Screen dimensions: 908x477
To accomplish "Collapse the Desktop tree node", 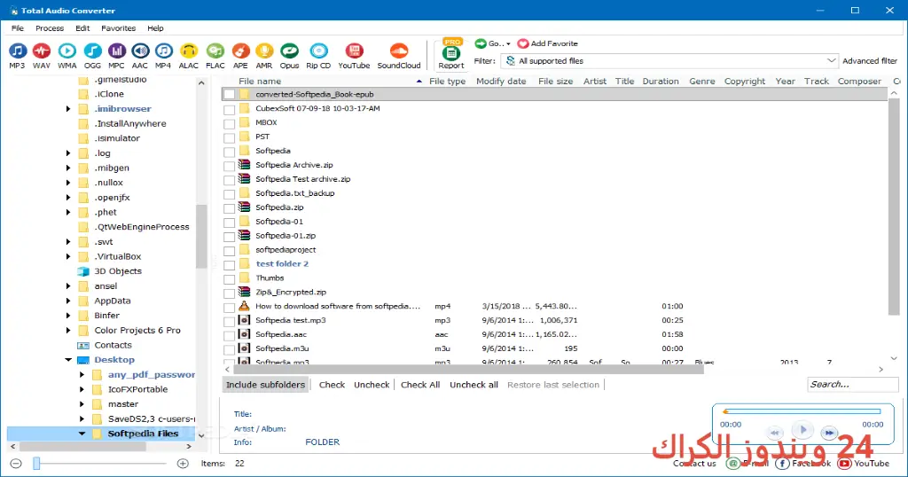I will coord(68,360).
